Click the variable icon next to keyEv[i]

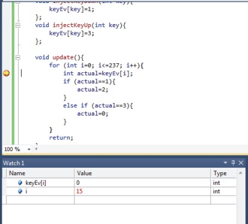coord(20,182)
